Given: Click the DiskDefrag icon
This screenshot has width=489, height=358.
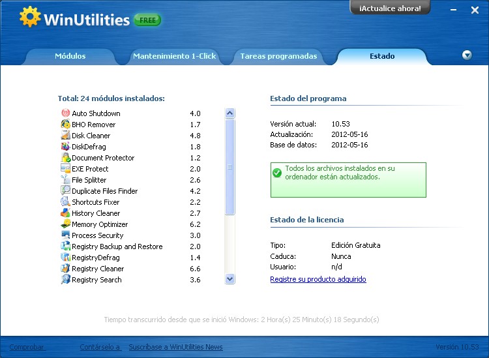Looking at the screenshot, I should tap(65, 146).
